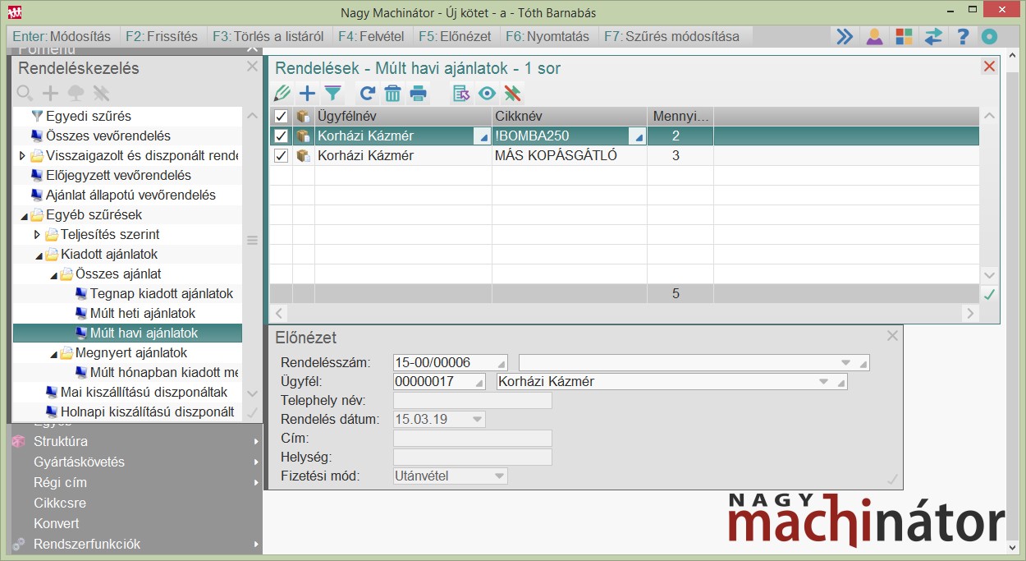Expand the Teljesítés szerint tree node
Screen dimensions: 1026x561
coord(37,235)
